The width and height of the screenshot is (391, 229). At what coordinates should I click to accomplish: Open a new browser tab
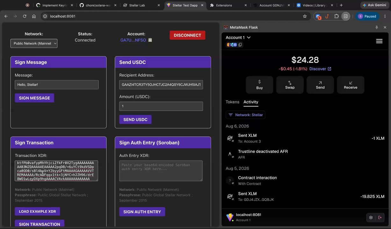pos(341,5)
